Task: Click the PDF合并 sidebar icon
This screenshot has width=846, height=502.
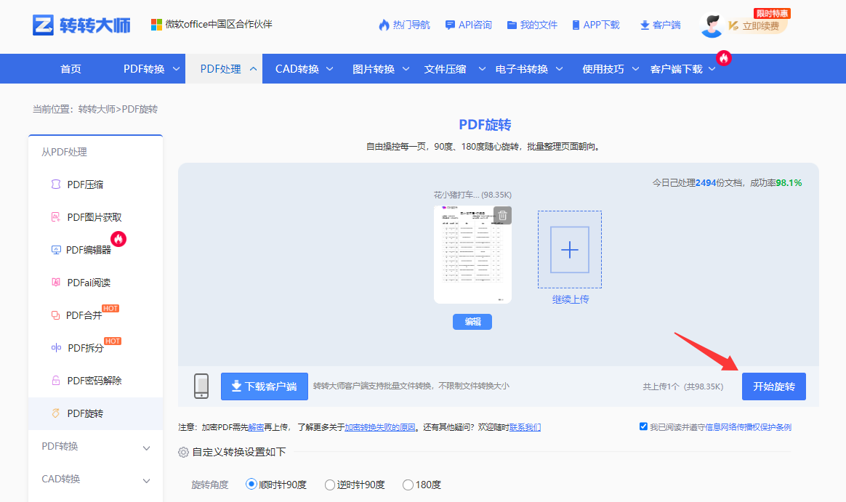Action: pyautogui.click(x=55, y=315)
